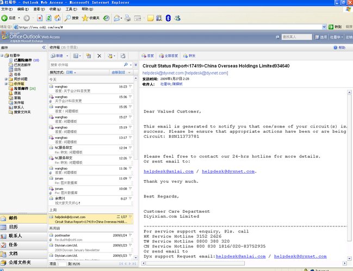Click the search magnifier in 搜索 收件箱 box
The image size is (353, 271).
point(126,65)
